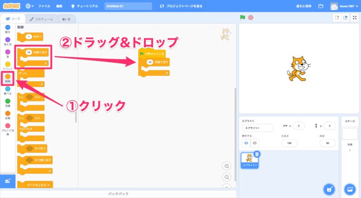Open the ファイル menu

point(44,6)
